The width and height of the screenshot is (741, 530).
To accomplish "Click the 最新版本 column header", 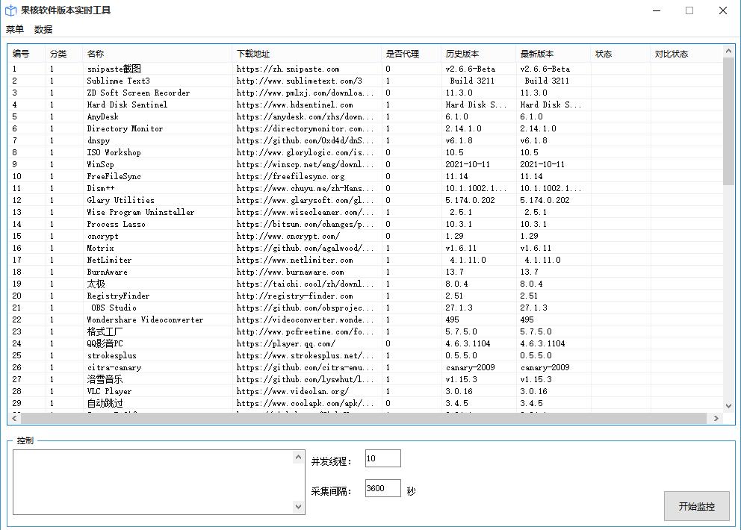I will [537, 54].
